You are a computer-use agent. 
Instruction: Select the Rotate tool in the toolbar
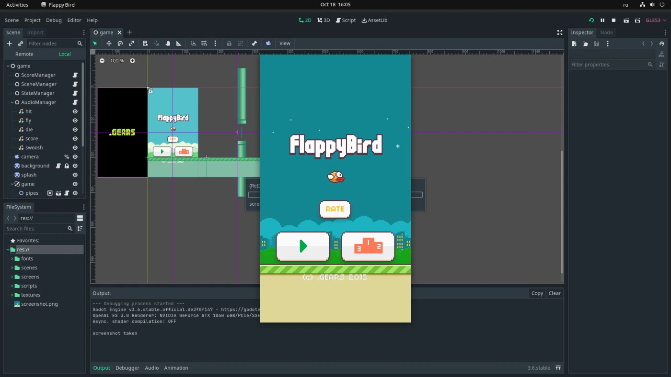click(x=120, y=43)
